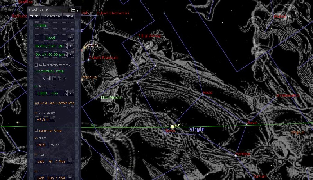Click the Mercury planet label
This screenshot has height=180, width=313.
(90, 77)
